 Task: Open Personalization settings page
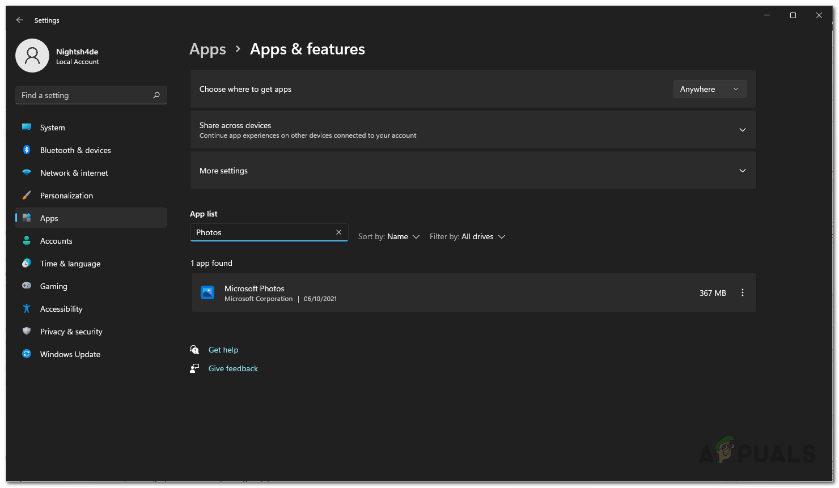coord(66,196)
